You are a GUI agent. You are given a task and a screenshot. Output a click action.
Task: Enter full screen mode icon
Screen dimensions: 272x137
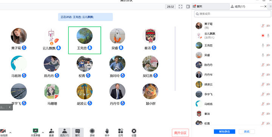(x=181, y=6)
